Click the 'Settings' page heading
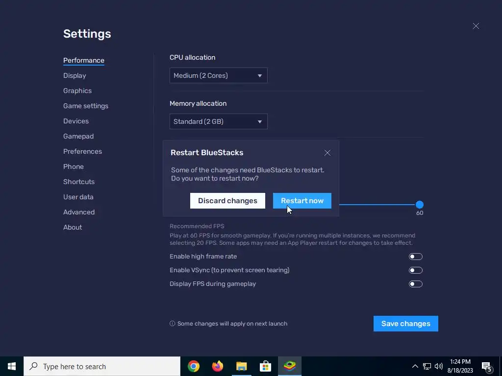The image size is (502, 376). tap(87, 34)
